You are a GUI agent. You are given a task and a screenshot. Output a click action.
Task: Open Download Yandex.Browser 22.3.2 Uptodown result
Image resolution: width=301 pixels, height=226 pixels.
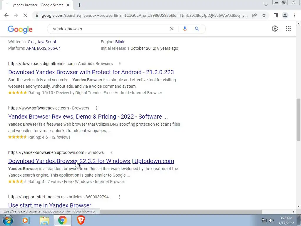pos(91,161)
